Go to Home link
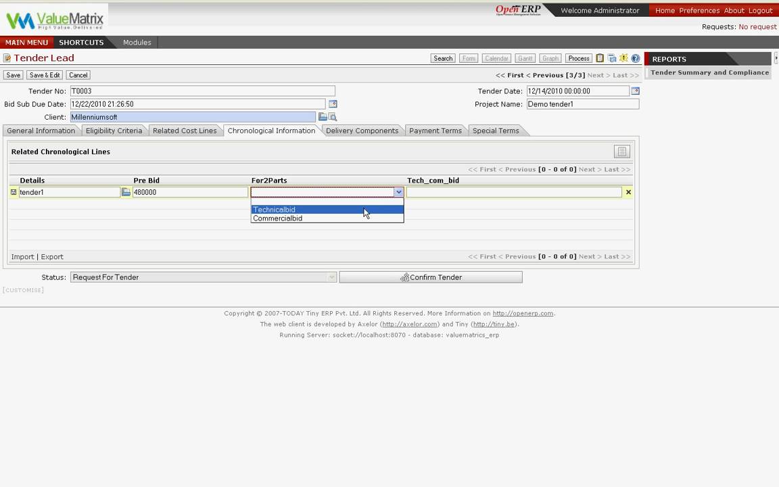779x487 pixels. coord(665,10)
